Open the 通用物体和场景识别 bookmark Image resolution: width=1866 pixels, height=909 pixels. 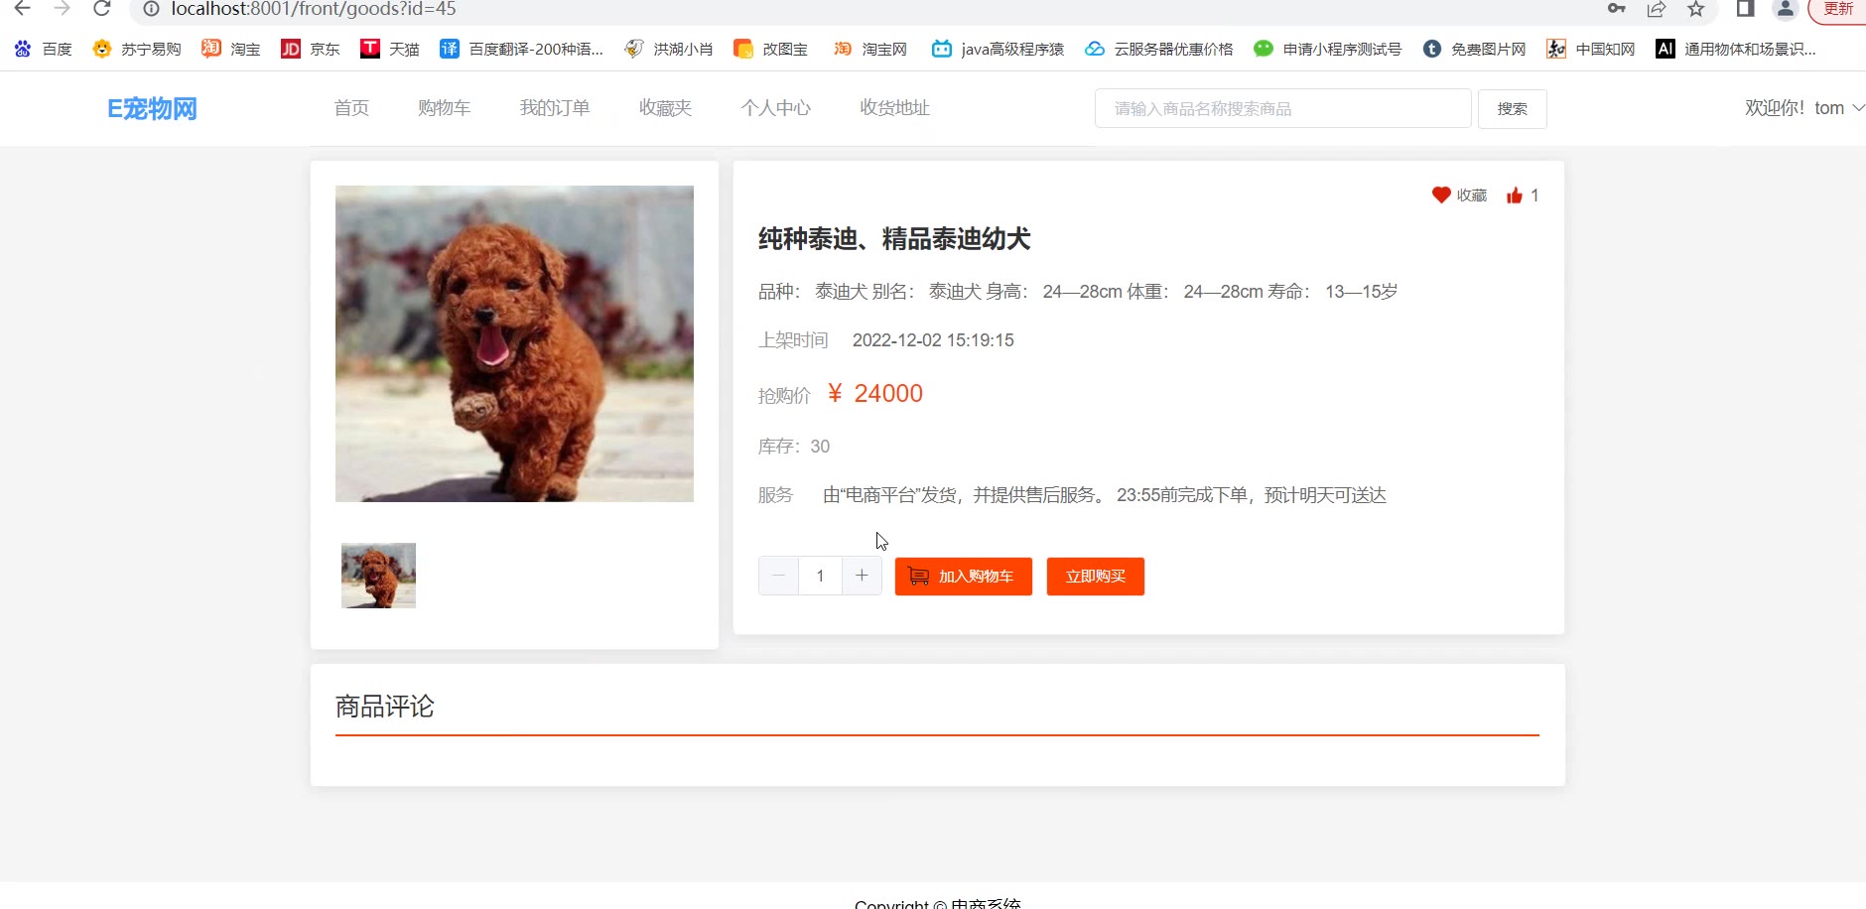pos(1735,49)
